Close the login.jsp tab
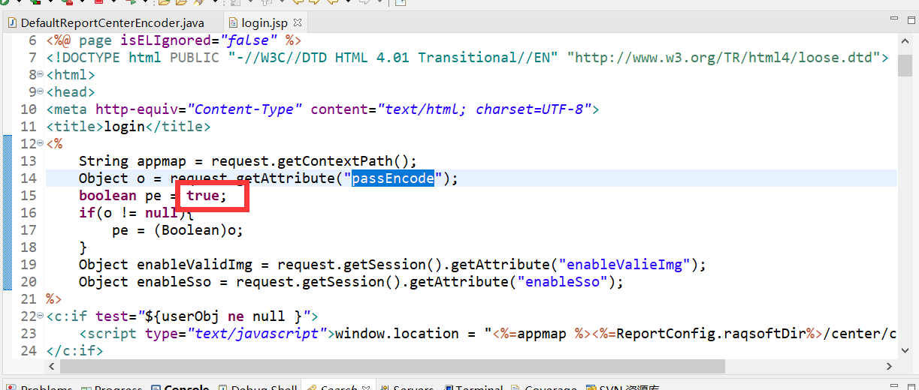The width and height of the screenshot is (919, 390). click(x=298, y=23)
